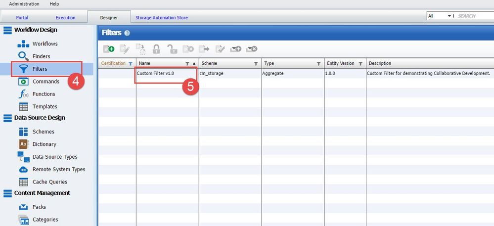Open the Administration menu
Screen dimensions: 494x226
coord(24,4)
